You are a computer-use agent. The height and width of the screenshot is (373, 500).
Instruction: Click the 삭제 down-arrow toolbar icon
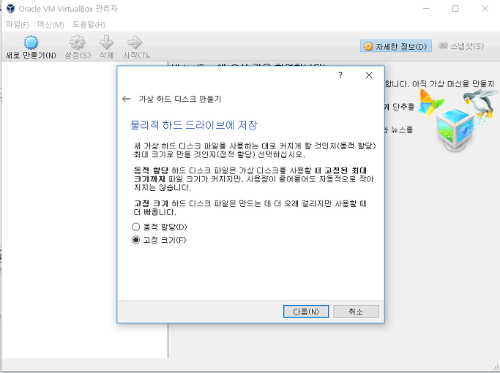click(106, 42)
